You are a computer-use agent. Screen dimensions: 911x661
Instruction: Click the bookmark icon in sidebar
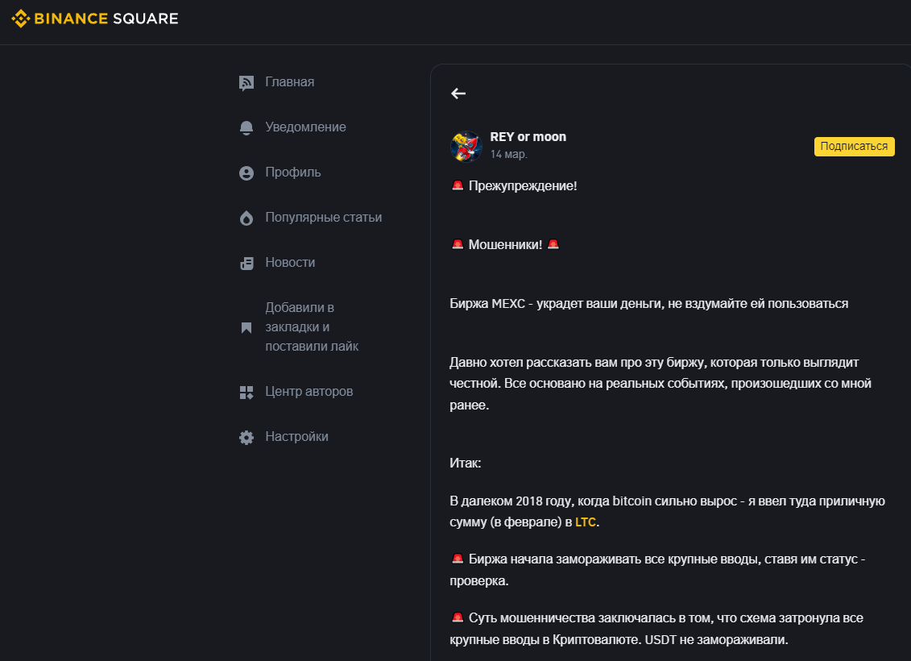[x=246, y=328]
